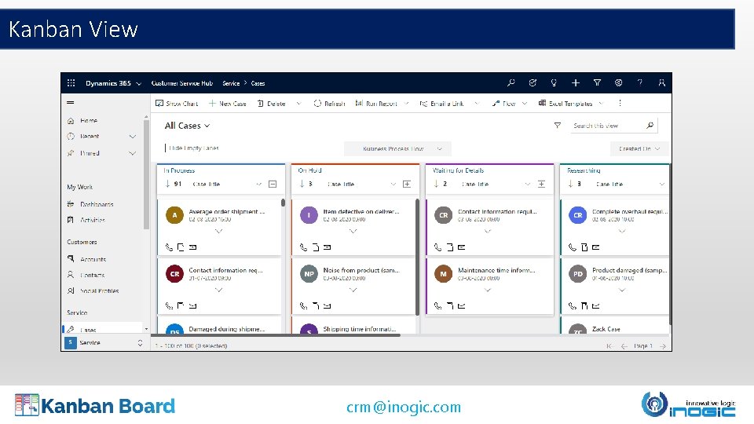Click note icon on Complete overhaul card
The height and width of the screenshot is (424, 754).
click(x=584, y=247)
